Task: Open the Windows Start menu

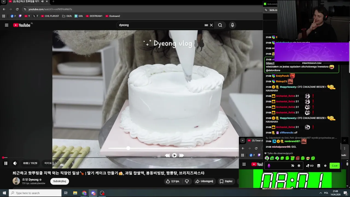Action: pos(4,193)
